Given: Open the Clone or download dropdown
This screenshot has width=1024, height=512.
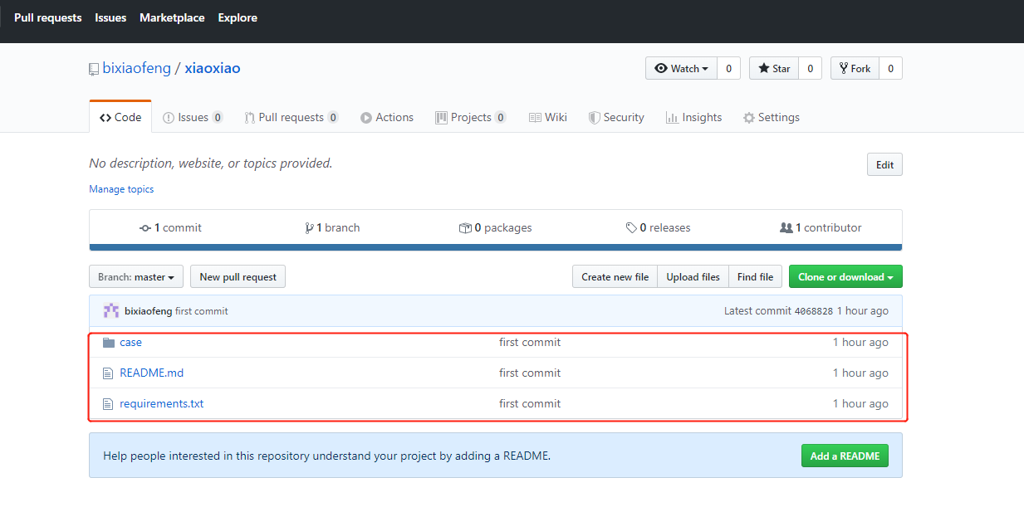Looking at the screenshot, I should 845,277.
